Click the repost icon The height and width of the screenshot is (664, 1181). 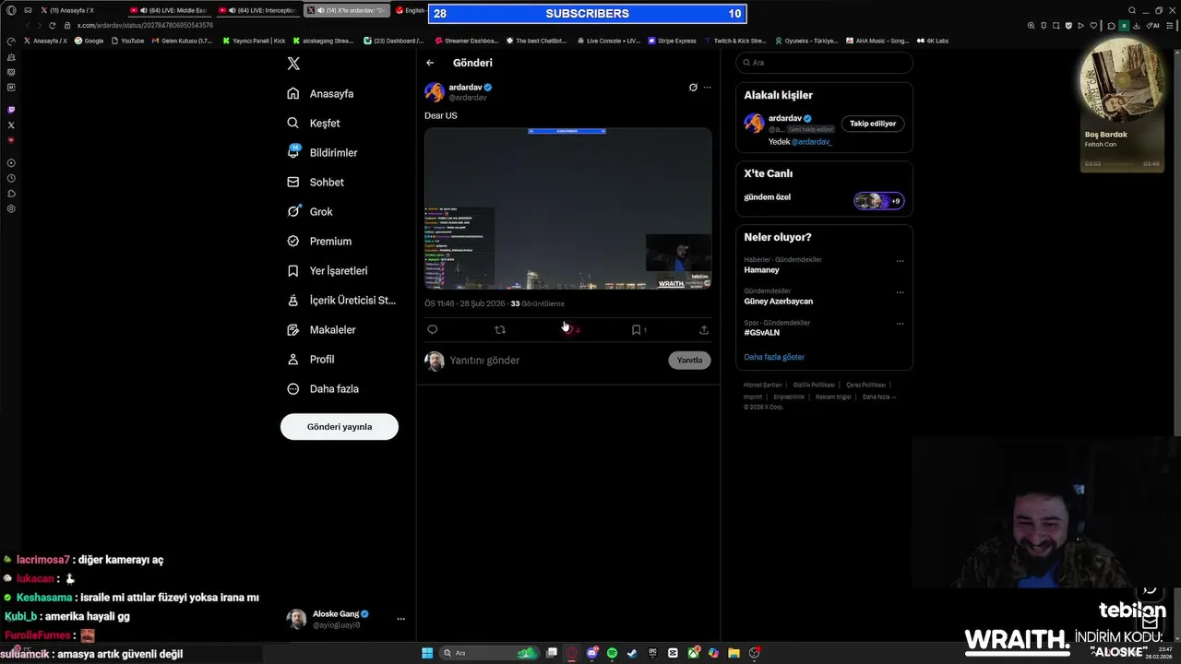[500, 329]
